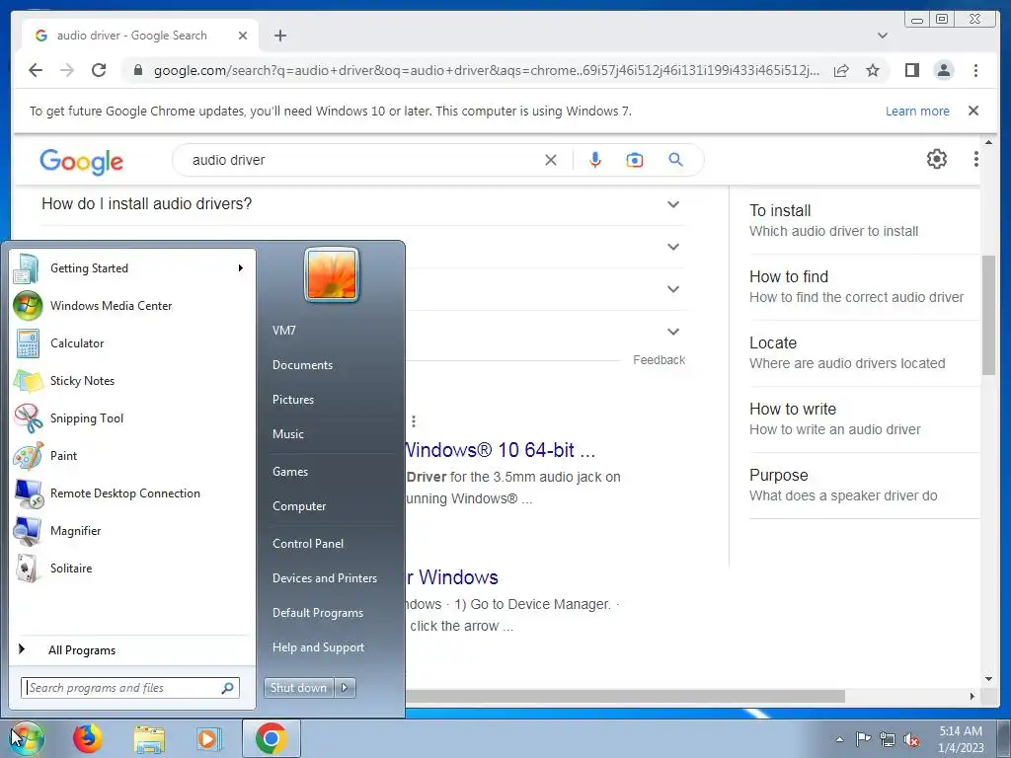Open Getting Started from Start menu
Viewport: 1011px width, 758px height.
132,268
